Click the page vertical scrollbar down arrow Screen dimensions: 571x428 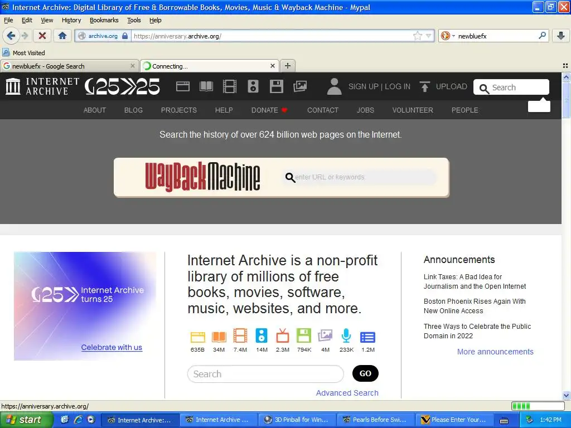point(566,395)
